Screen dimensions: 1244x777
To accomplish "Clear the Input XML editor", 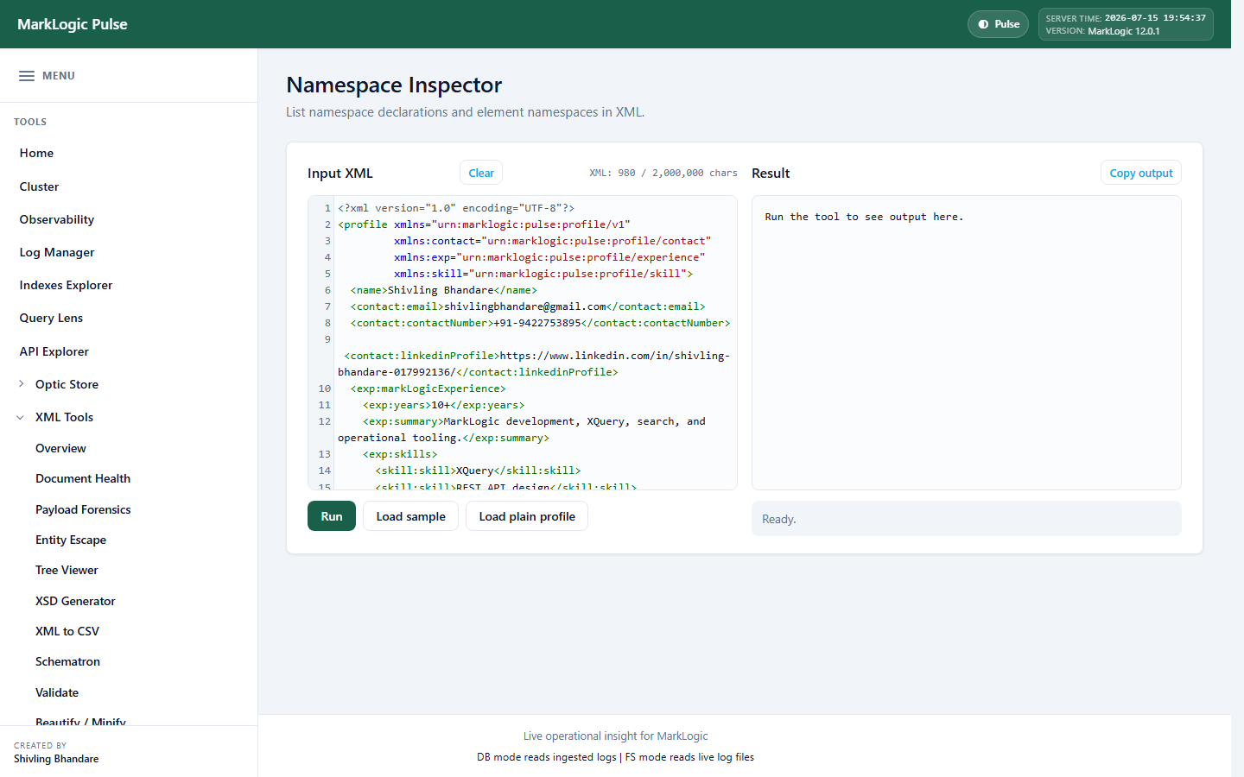I will 481,173.
